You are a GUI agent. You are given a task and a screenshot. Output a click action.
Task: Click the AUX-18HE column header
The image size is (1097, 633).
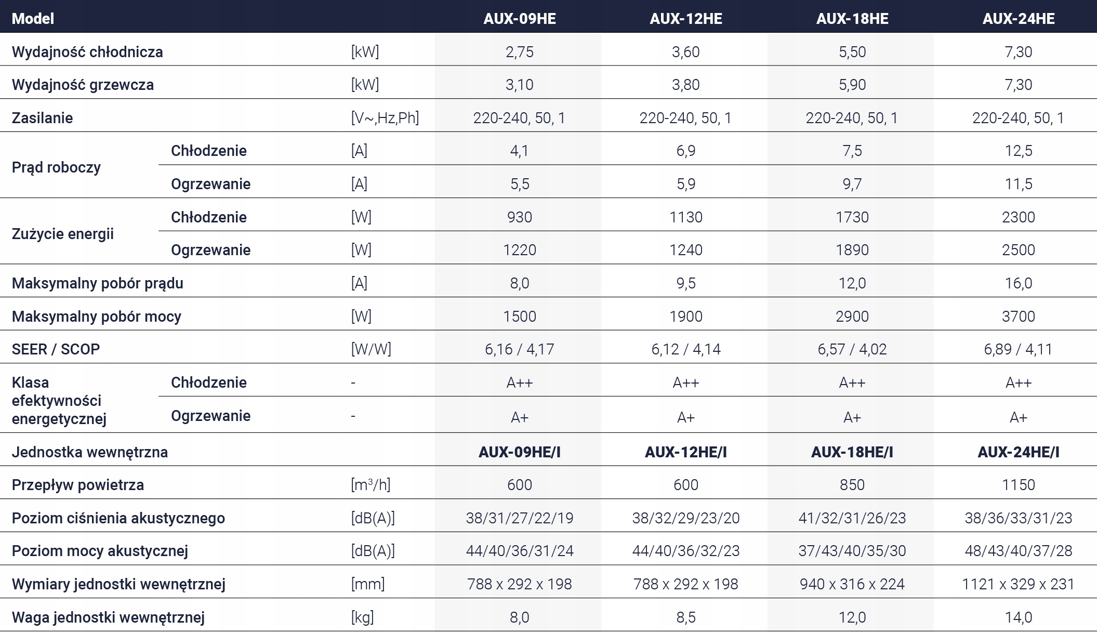point(852,19)
